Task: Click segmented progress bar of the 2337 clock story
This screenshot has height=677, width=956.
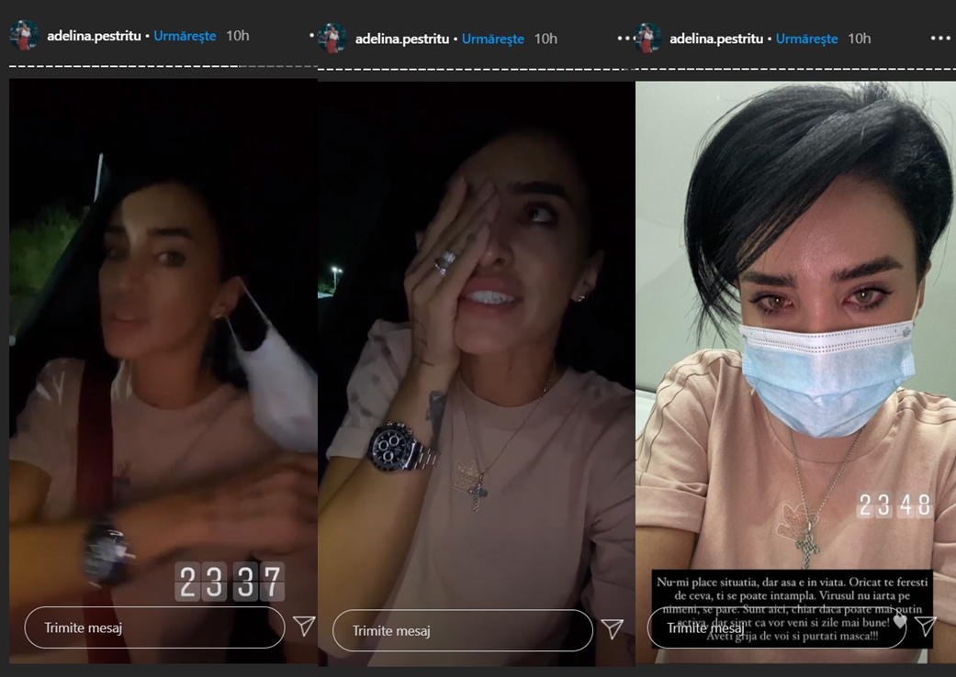Action: pos(163,66)
